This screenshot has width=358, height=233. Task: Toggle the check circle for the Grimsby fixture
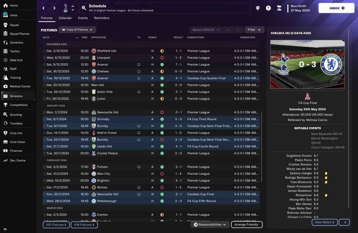click(x=45, y=119)
